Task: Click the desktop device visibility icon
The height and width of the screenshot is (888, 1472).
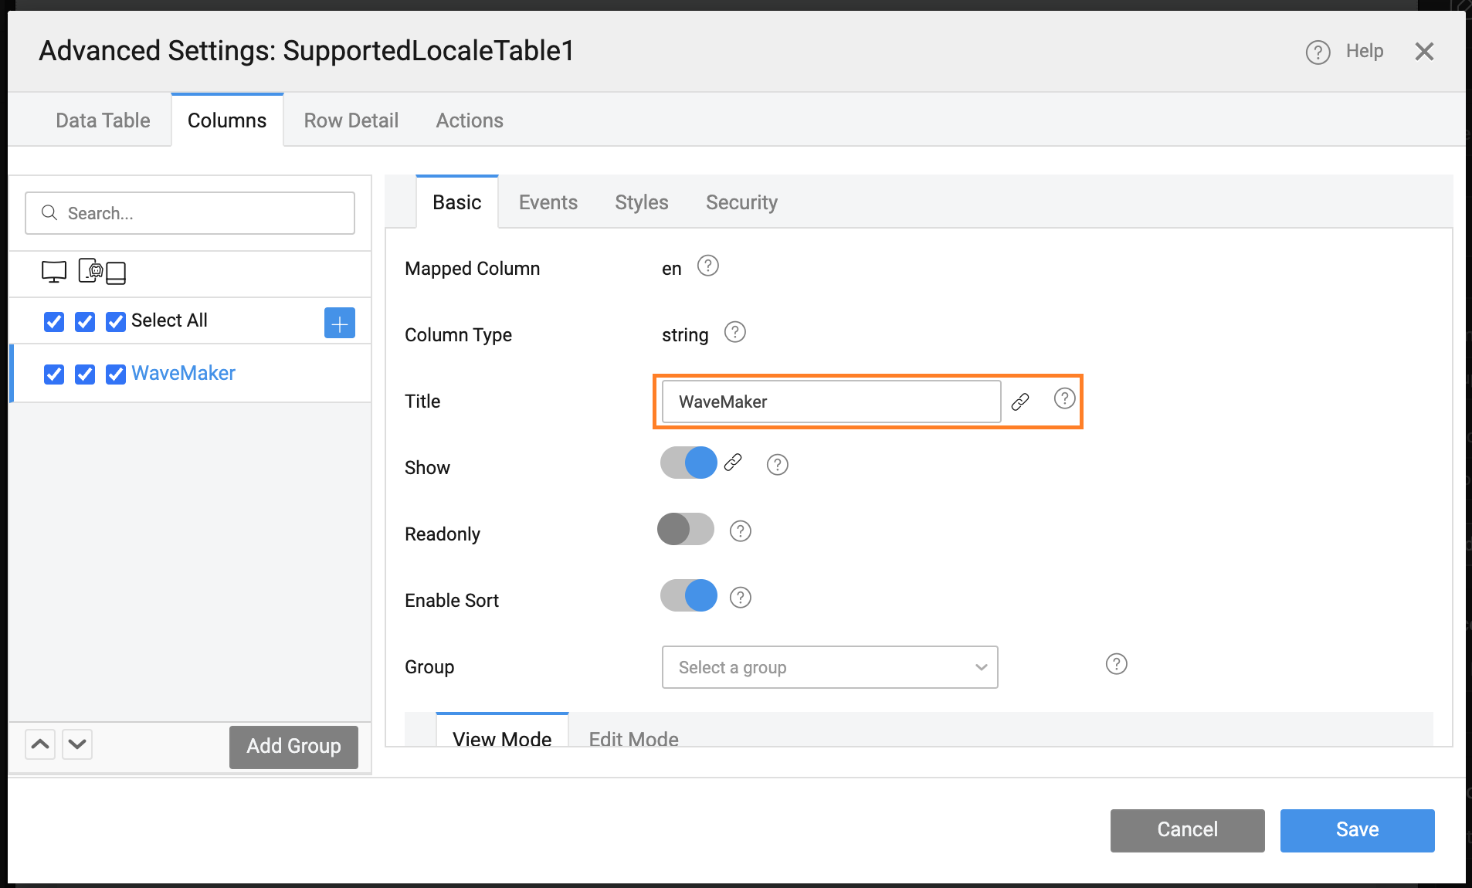Action: [53, 272]
